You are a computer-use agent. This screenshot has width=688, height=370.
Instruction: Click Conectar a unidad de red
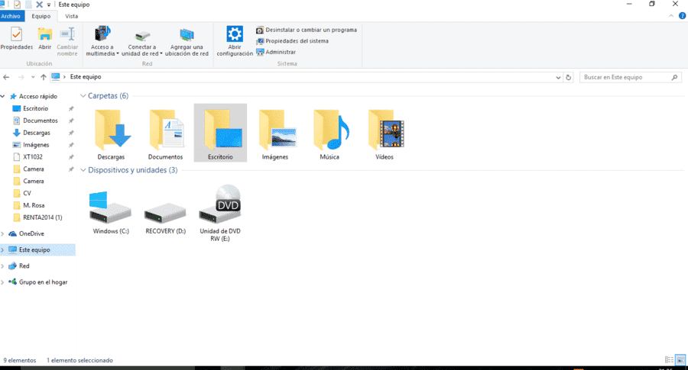pyautogui.click(x=141, y=41)
